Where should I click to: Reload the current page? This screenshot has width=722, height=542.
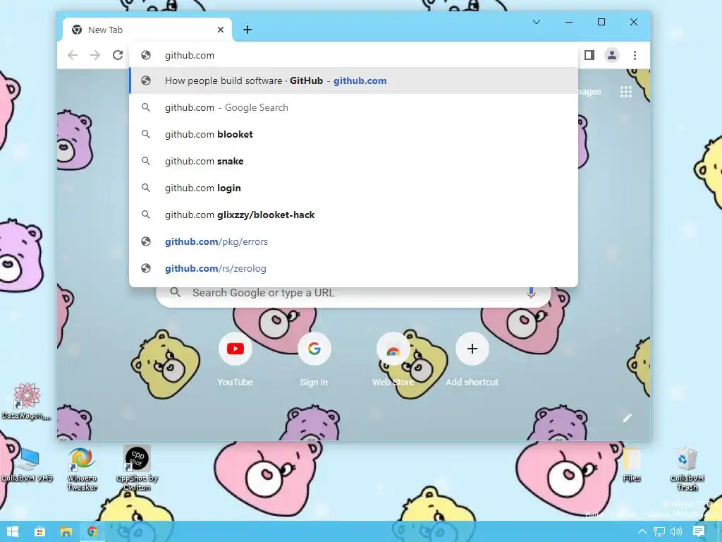(118, 55)
